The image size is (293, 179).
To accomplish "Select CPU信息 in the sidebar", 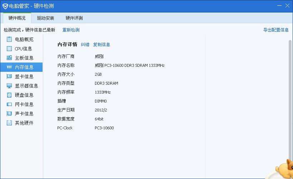I will pos(21,49).
